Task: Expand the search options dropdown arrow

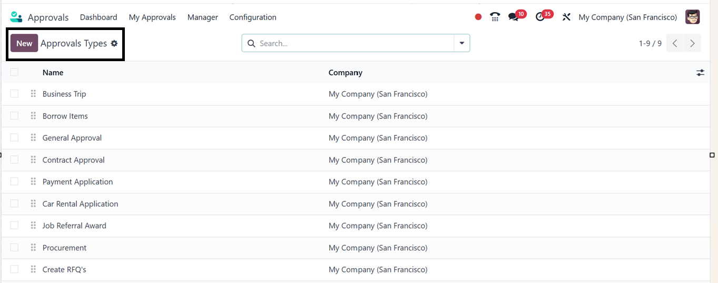Action: [x=462, y=43]
